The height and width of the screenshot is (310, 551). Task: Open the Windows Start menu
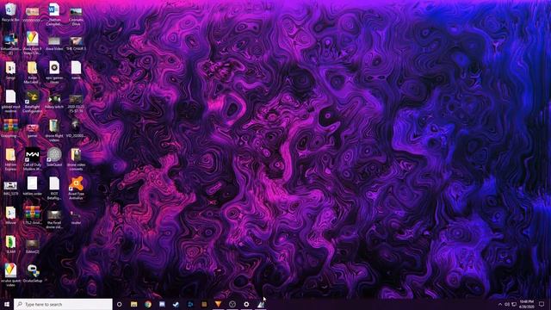tap(7, 304)
